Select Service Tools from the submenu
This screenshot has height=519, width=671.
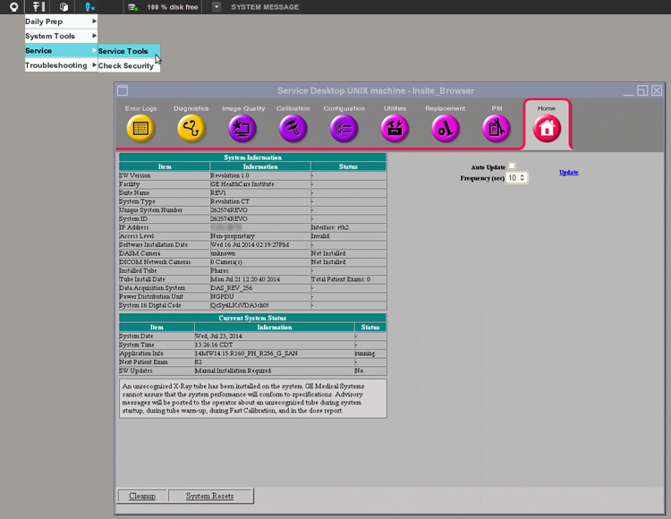[123, 51]
